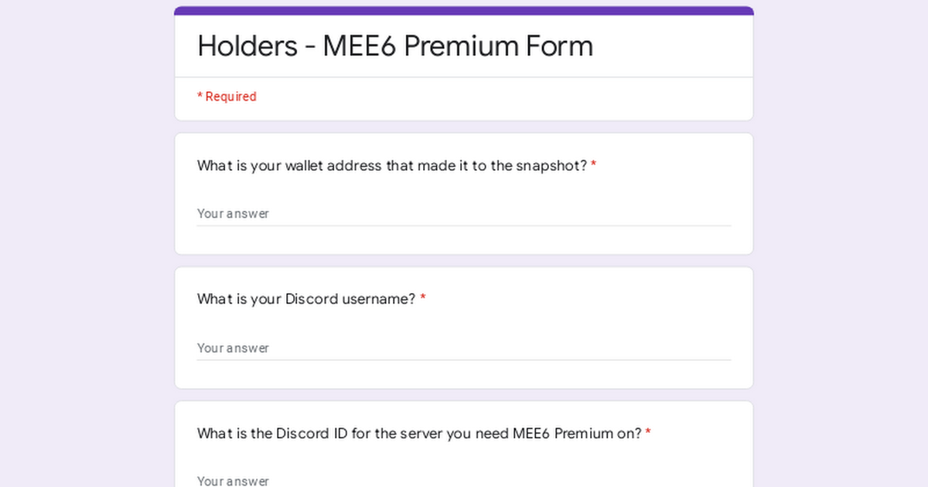Click the word "Discord" in the username question
This screenshot has width=928, height=487.
click(311, 299)
